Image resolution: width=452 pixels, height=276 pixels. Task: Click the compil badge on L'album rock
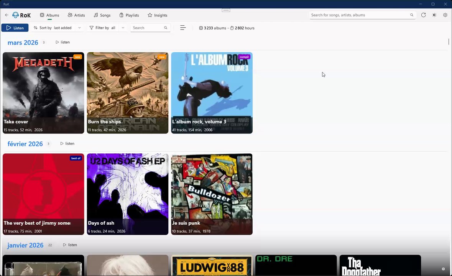pyautogui.click(x=244, y=57)
